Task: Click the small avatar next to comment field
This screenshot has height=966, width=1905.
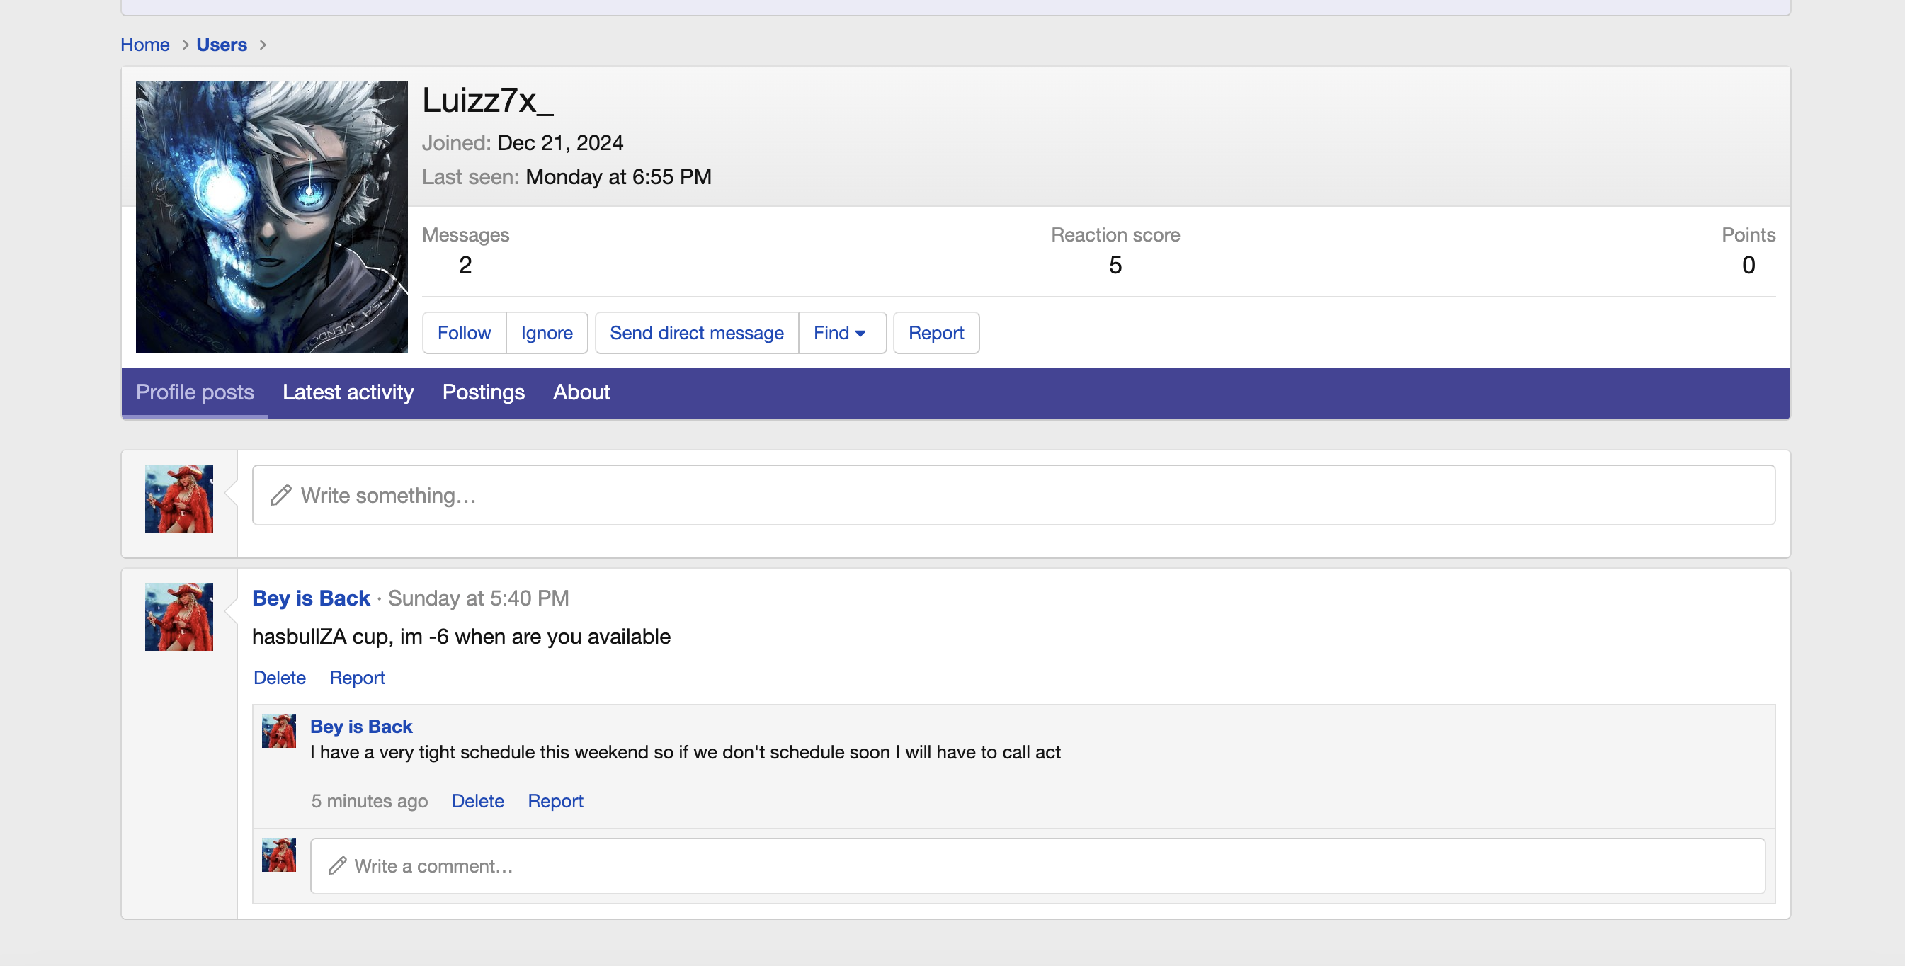Action: click(279, 855)
